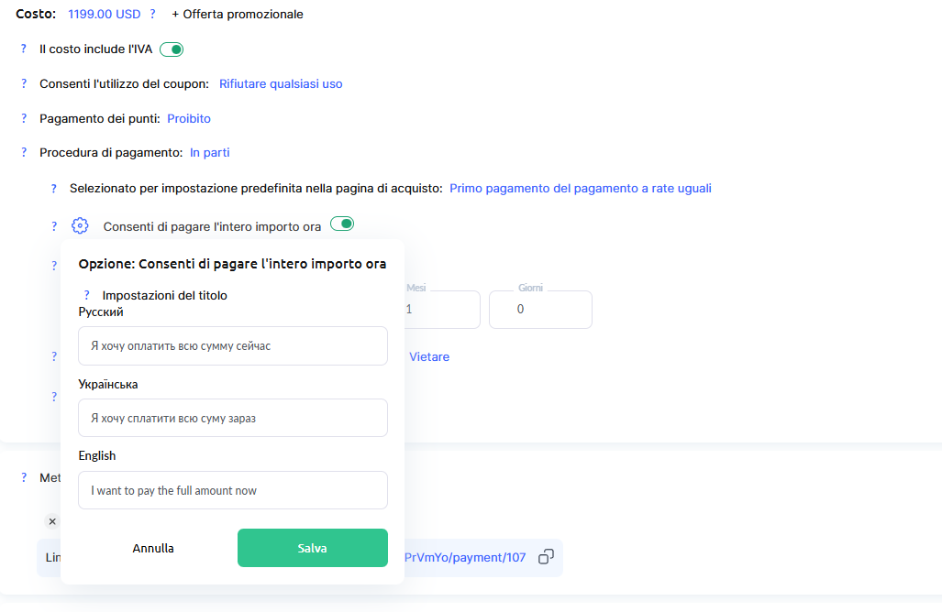Change 'Proibito' points payment option
Viewport: 942px width, 612px height.
(189, 119)
